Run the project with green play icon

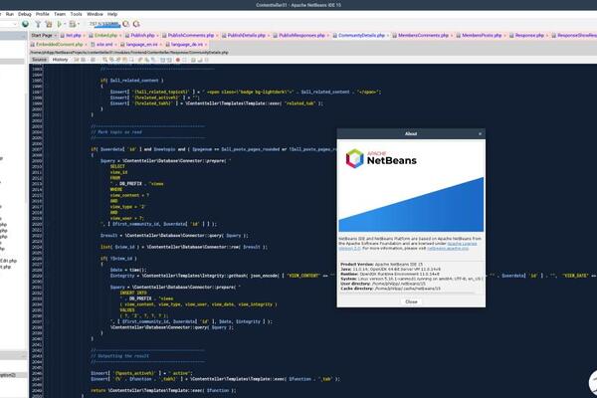pos(60,24)
